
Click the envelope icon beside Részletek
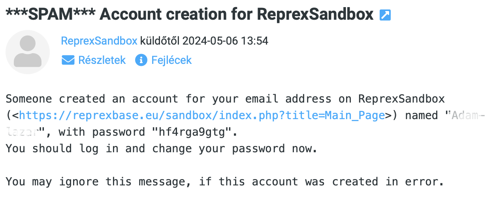coord(68,60)
